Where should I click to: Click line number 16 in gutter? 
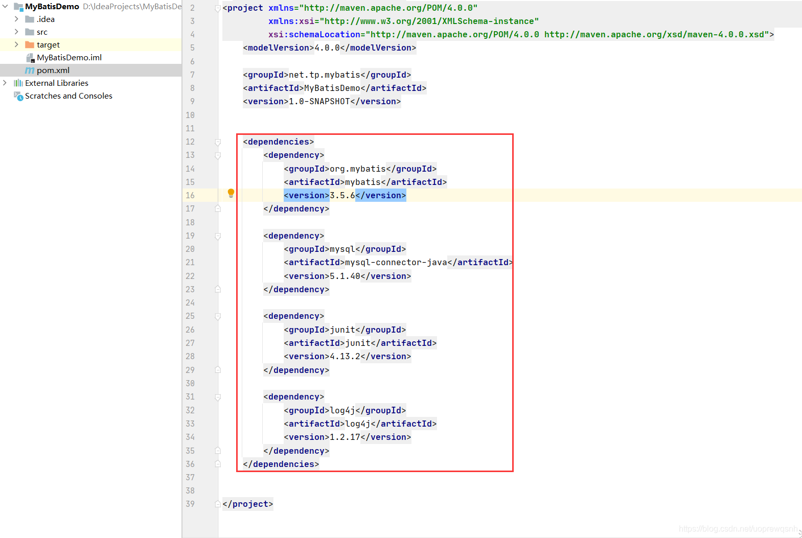pyautogui.click(x=190, y=195)
